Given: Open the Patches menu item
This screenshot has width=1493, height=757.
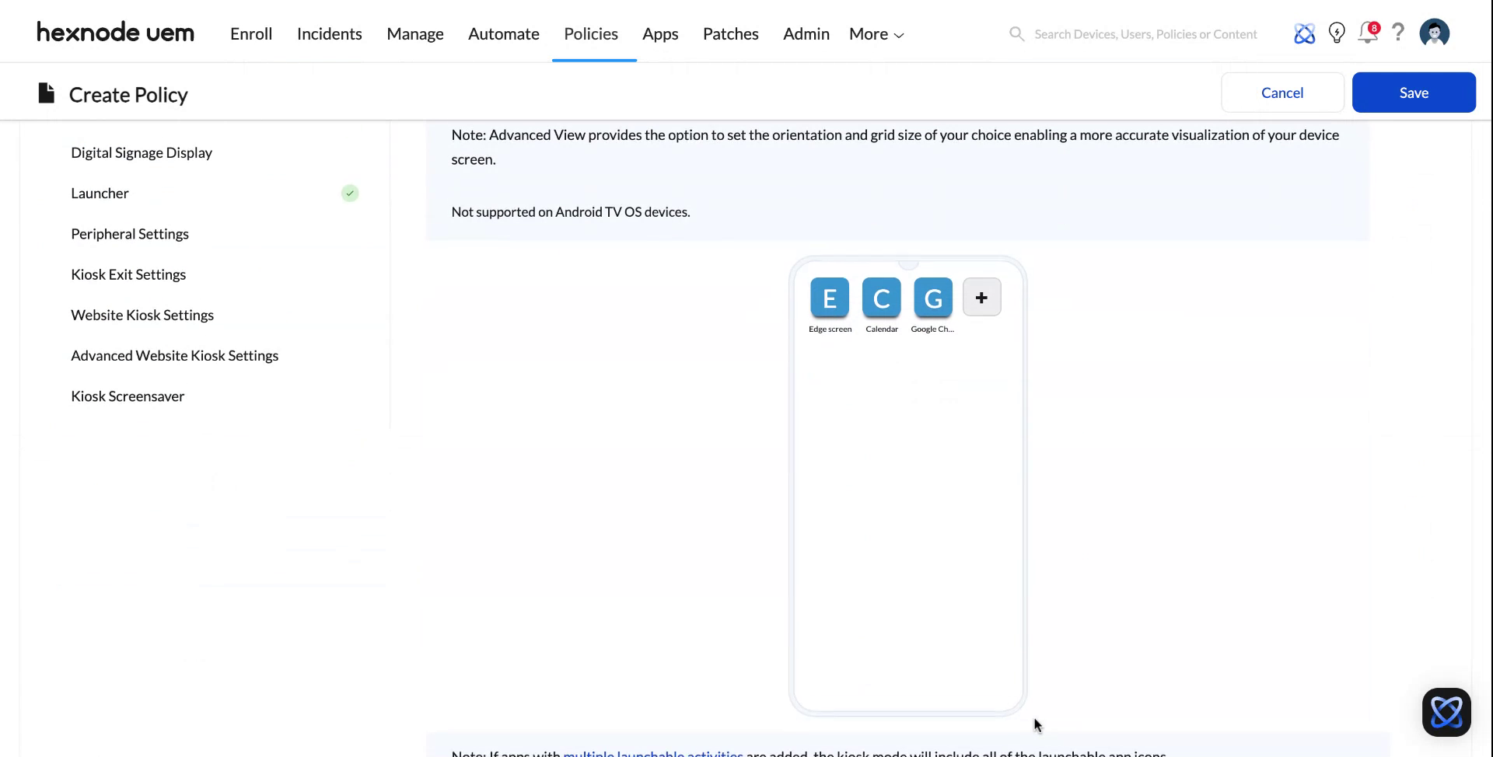Looking at the screenshot, I should tap(730, 33).
